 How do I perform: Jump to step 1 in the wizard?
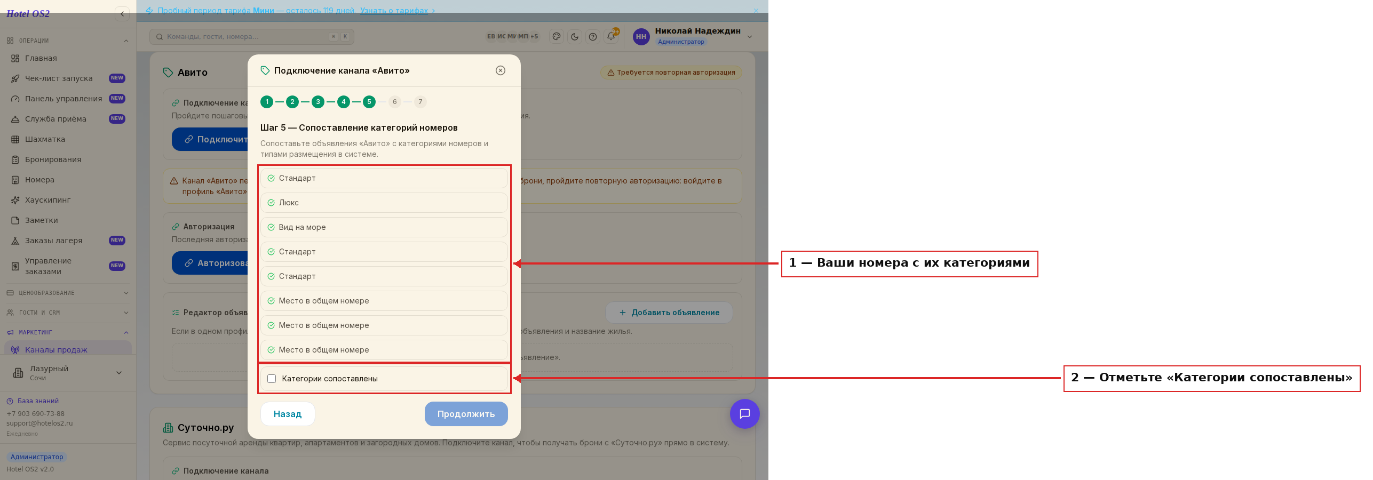[267, 102]
